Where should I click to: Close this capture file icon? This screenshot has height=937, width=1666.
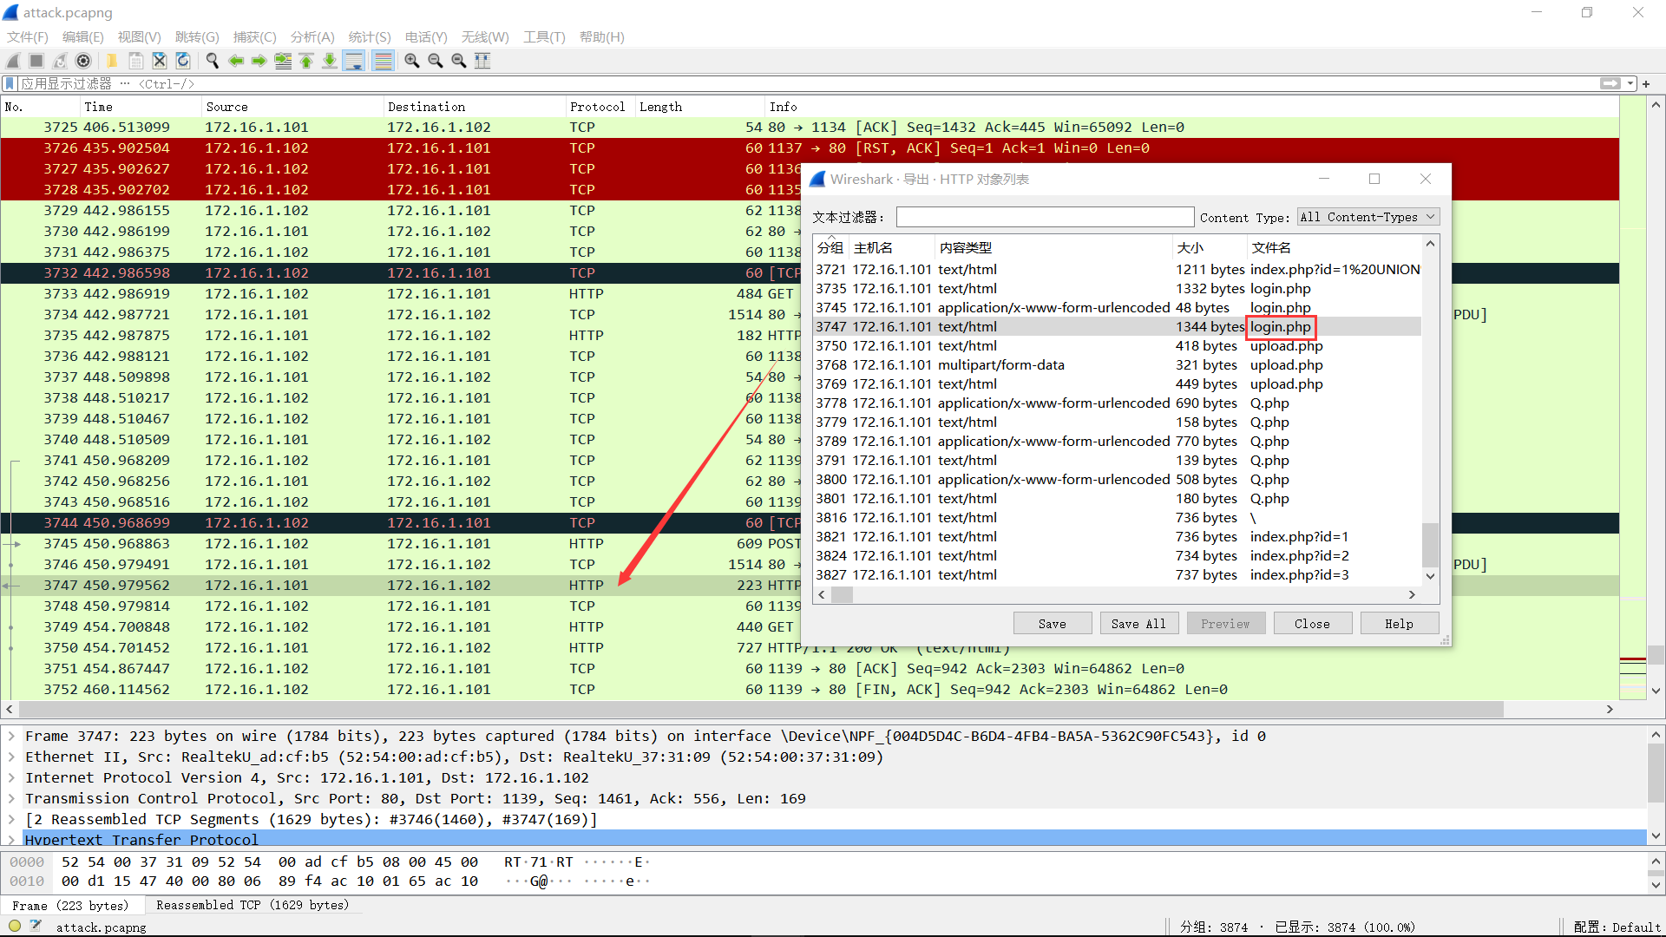point(160,61)
